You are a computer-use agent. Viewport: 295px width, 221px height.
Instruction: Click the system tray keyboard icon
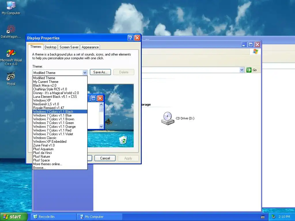pyautogui.click(x=263, y=217)
